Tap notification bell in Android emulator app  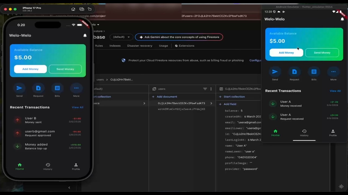(342, 19)
